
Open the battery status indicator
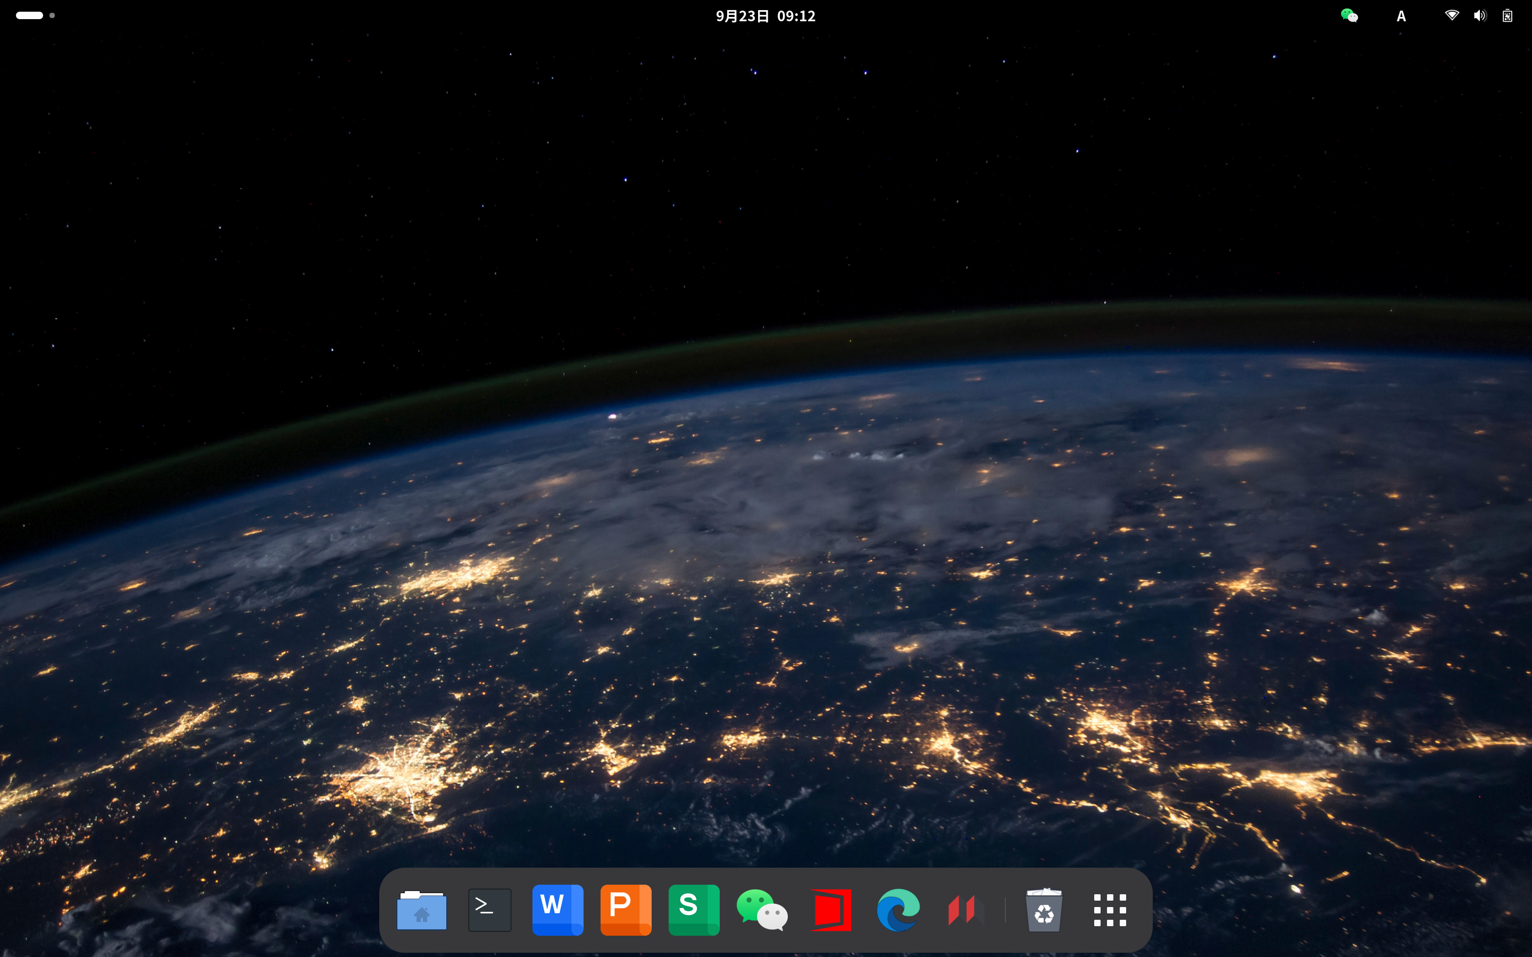pos(1508,16)
